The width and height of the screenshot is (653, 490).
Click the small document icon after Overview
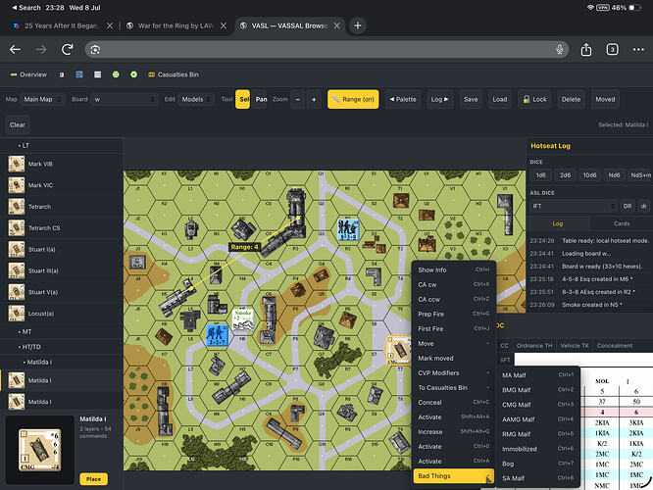pos(62,74)
